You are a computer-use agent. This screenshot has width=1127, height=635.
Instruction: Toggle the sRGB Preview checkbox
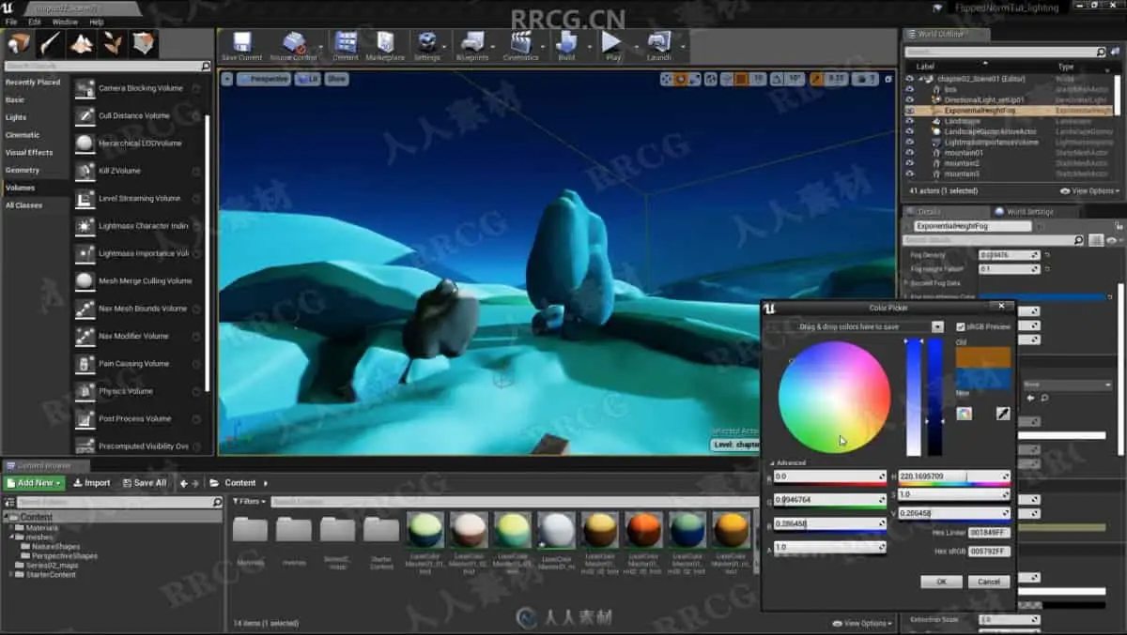point(960,326)
